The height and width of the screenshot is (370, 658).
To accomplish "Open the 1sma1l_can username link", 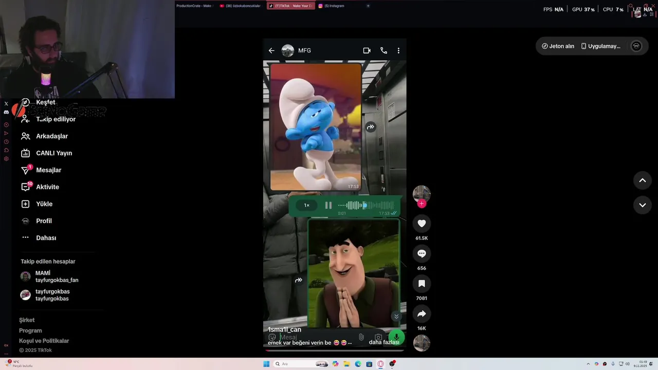I will [284, 329].
